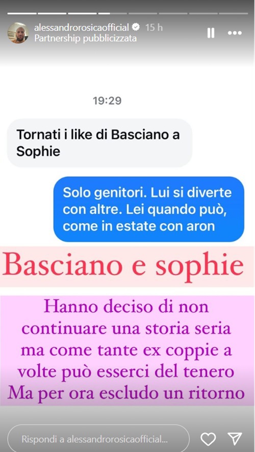The image size is (255, 452).
Task: Tap the blue reply bubble Solo genitori
Action: 149,209
